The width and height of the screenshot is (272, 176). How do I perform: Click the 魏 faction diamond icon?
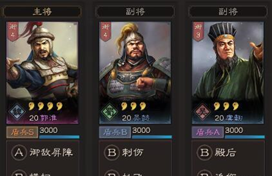[17, 111]
